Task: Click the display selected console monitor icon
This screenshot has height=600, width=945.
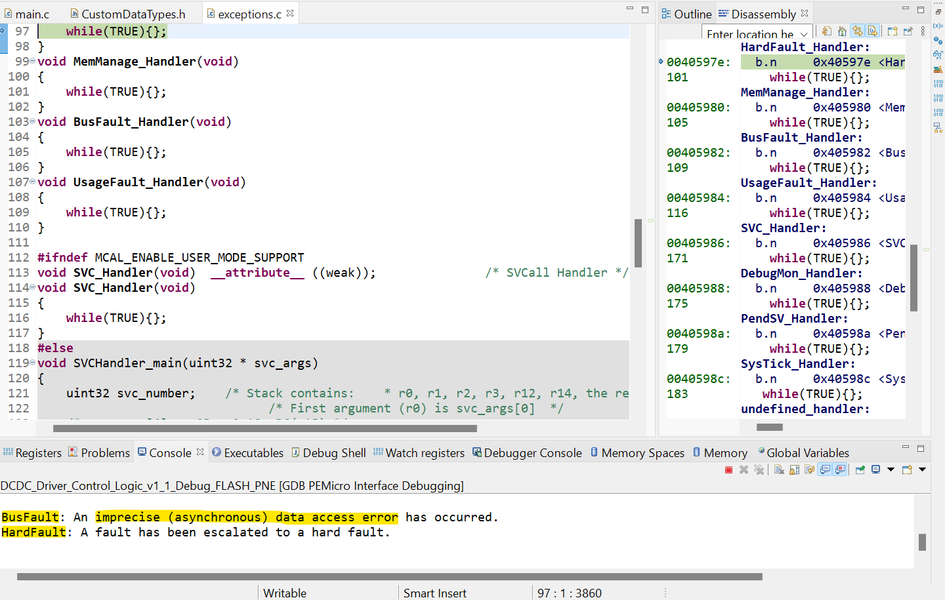Action: coord(875,470)
